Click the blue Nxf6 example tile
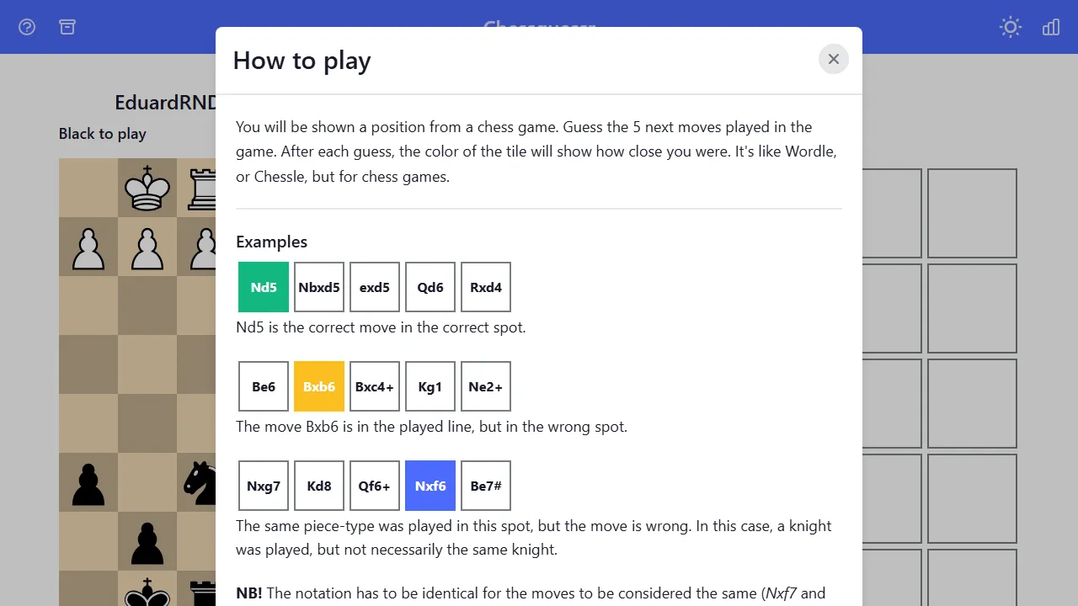The image size is (1078, 606). 430,486
